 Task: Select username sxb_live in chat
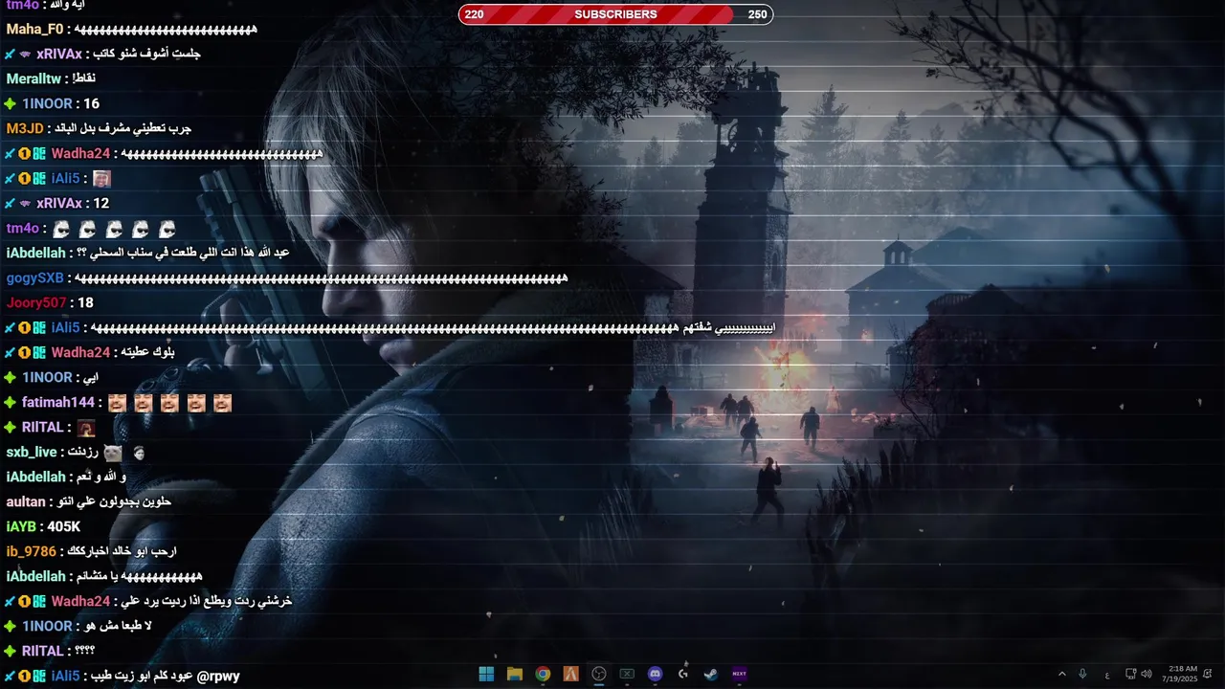click(32, 453)
